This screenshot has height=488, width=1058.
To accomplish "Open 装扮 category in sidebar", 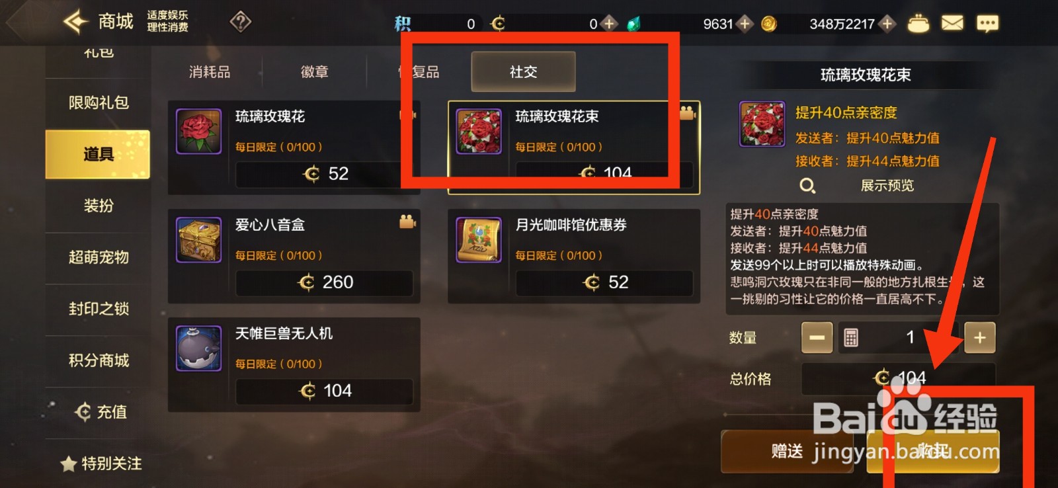I will (x=98, y=206).
